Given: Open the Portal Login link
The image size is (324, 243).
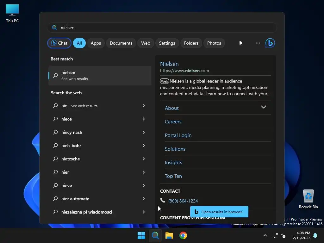Looking at the screenshot, I should click(178, 135).
